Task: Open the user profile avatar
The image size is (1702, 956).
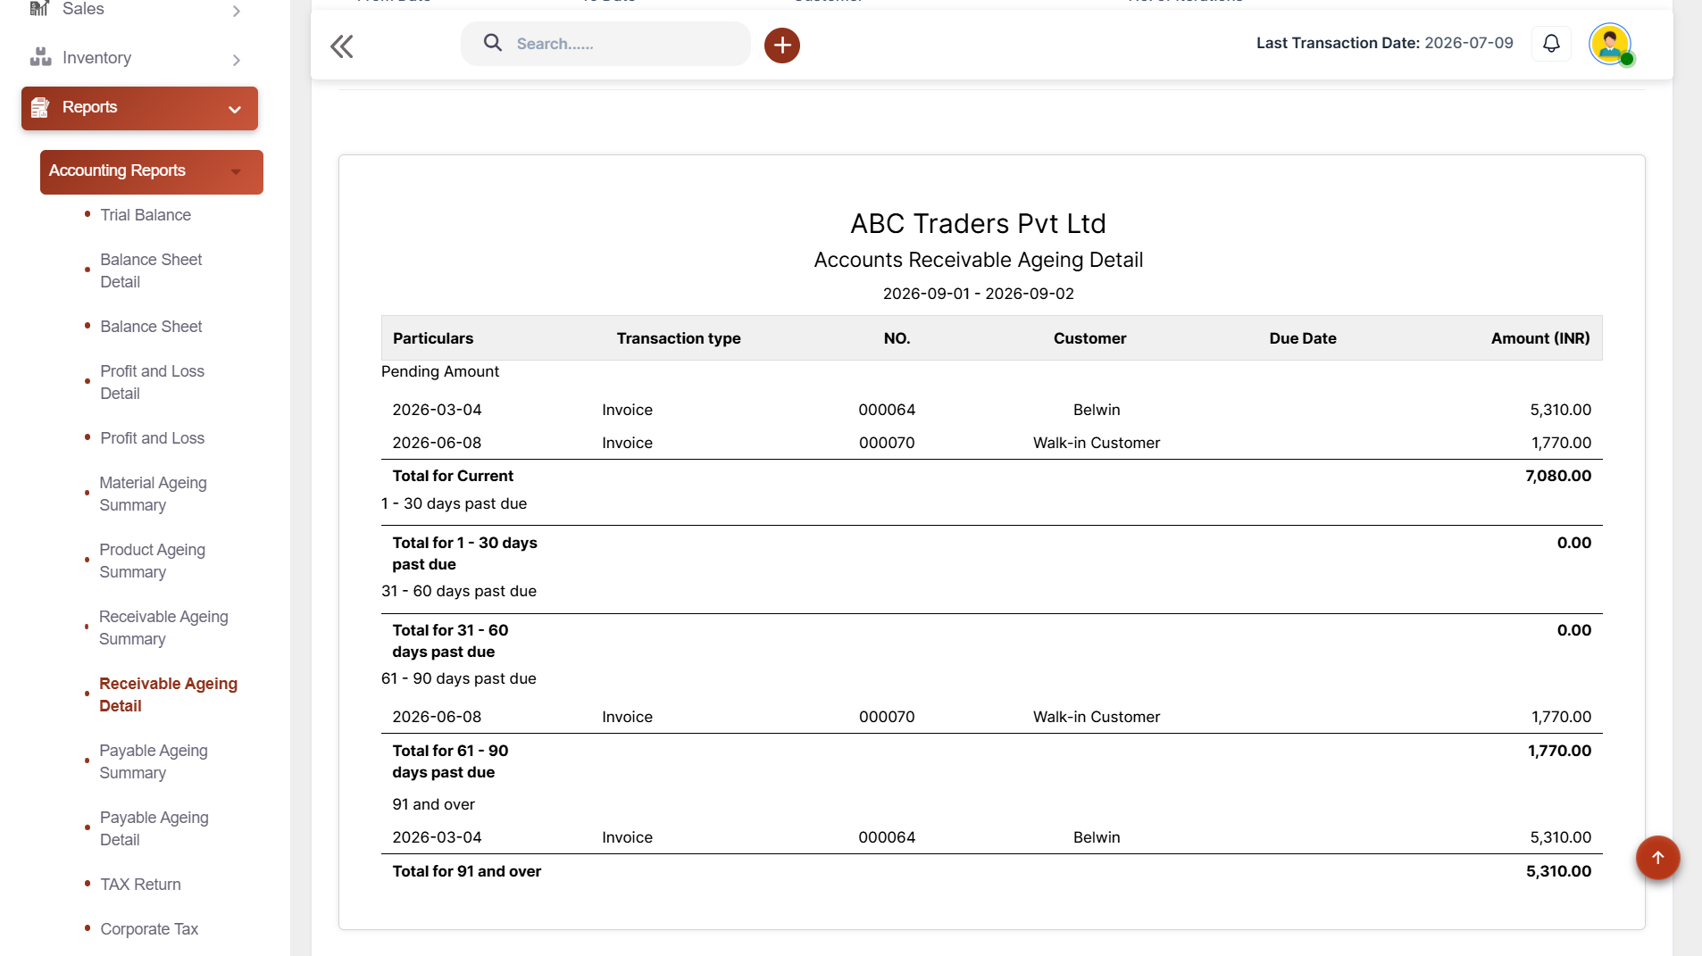Action: pos(1610,43)
